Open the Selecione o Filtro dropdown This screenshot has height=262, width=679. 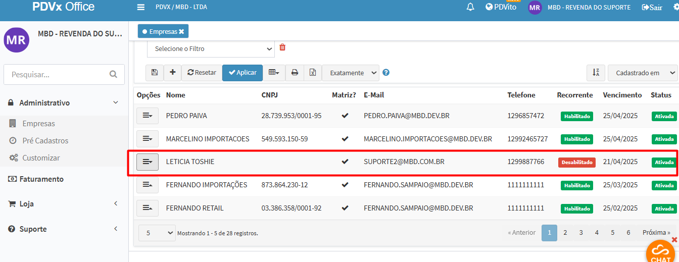point(211,49)
